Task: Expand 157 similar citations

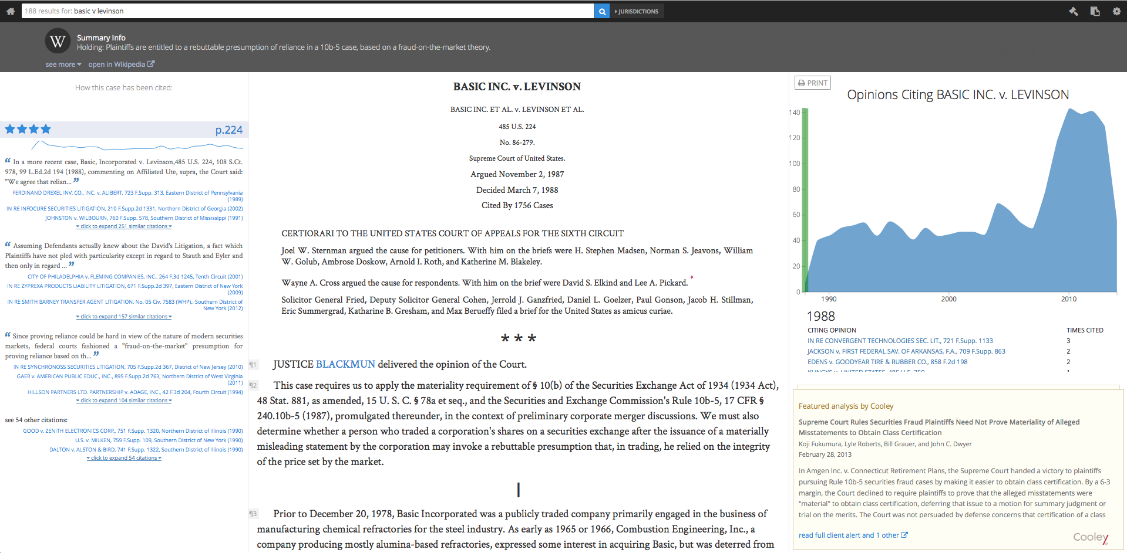Action: coord(124,317)
